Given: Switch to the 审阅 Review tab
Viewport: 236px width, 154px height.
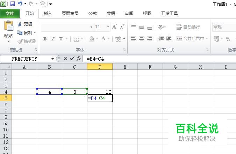Looking at the screenshot, I should tap(129, 14).
